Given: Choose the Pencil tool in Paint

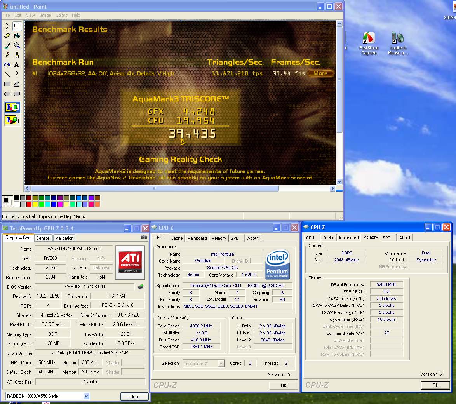Looking at the screenshot, I should tap(7, 55).
